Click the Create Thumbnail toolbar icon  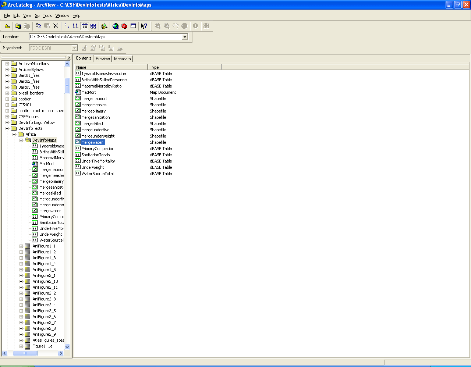tap(206, 26)
